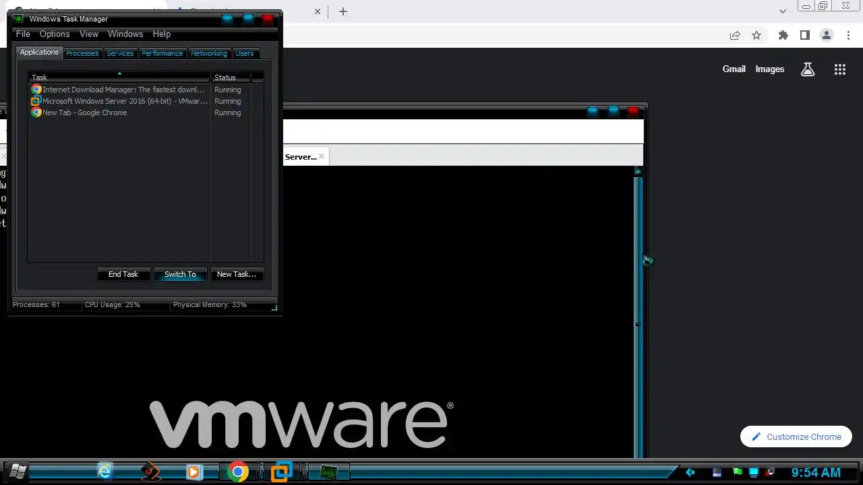The image size is (863, 485).
Task: Restore down the Chrome window
Action: (x=823, y=5)
